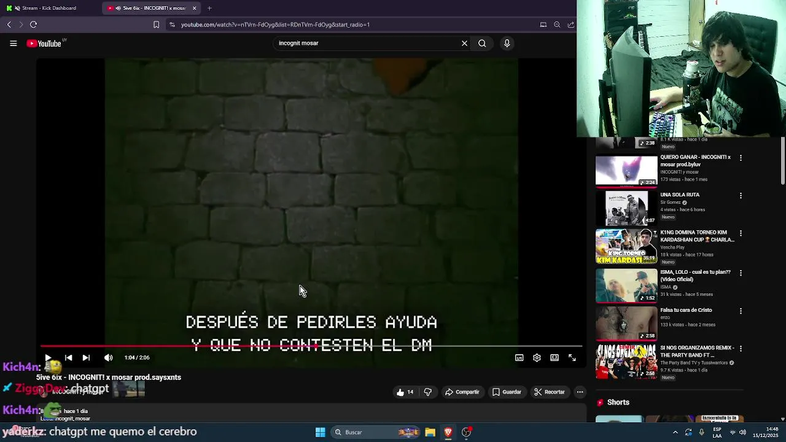Go forward using browser forward arrow

click(21, 25)
